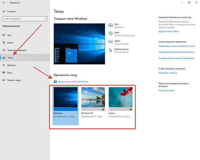Click the Store bag icon under Применить тему
The height and width of the screenshot is (160, 200).
point(55,82)
